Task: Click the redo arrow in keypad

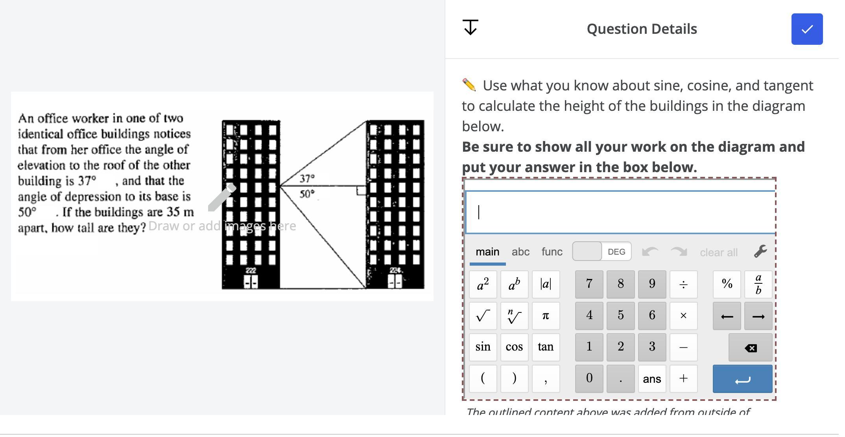Action: (679, 252)
